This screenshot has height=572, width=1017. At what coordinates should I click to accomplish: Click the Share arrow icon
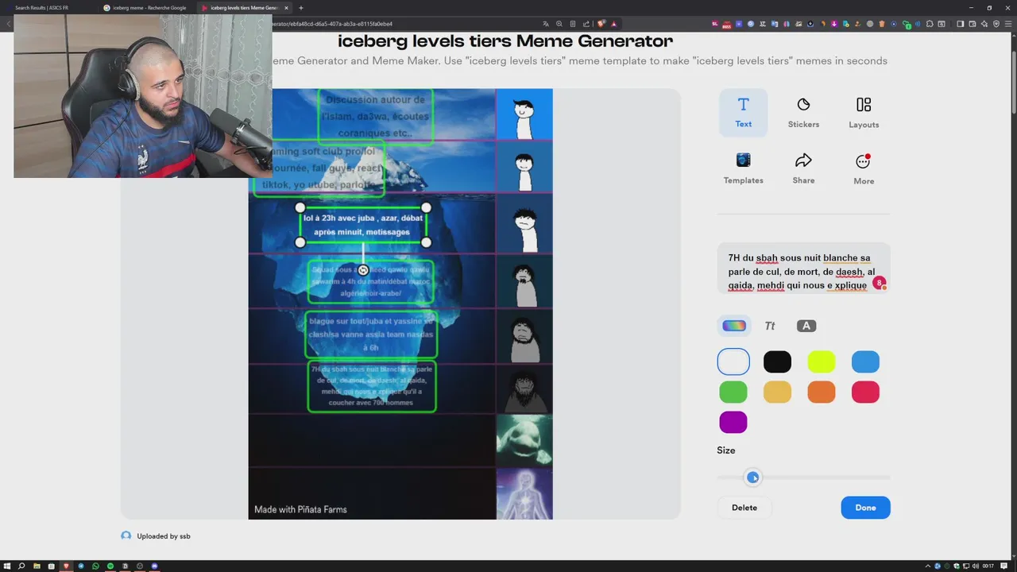coord(803,160)
